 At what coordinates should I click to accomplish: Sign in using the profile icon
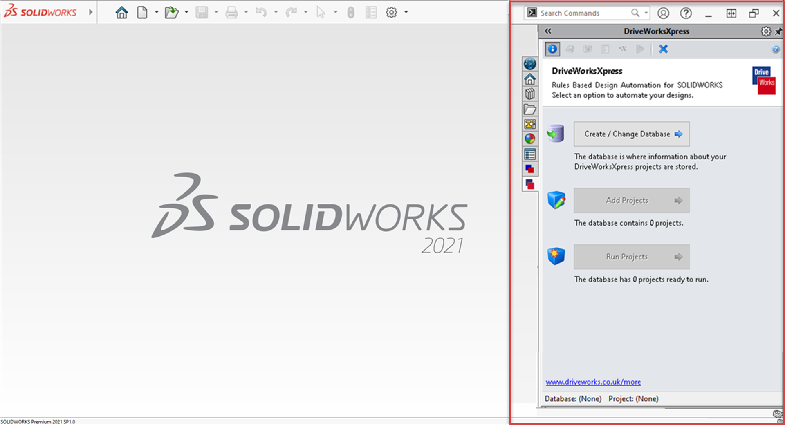[663, 13]
